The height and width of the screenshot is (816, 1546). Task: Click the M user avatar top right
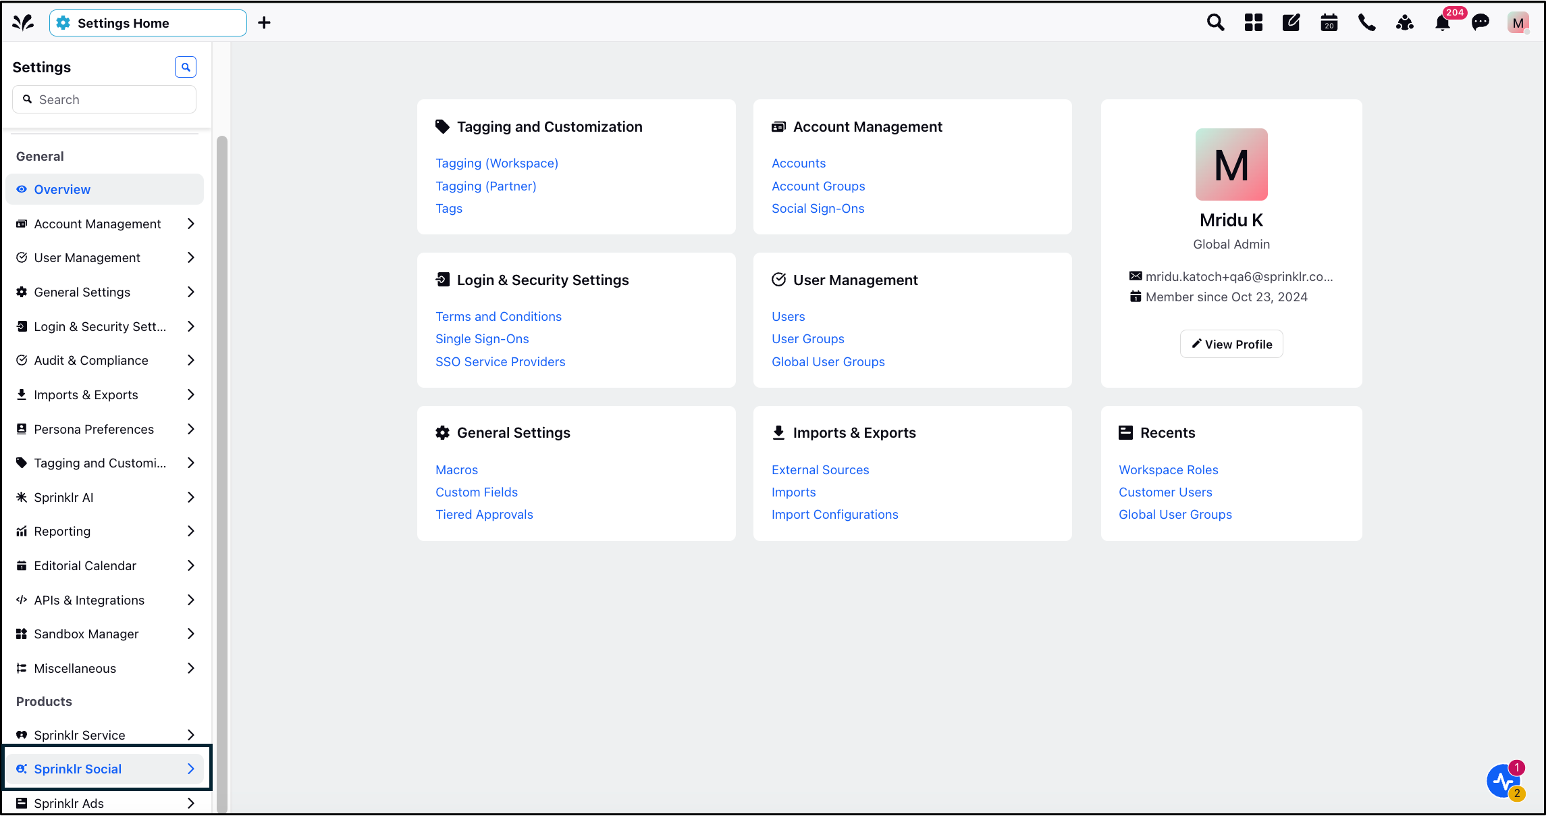[x=1518, y=23]
